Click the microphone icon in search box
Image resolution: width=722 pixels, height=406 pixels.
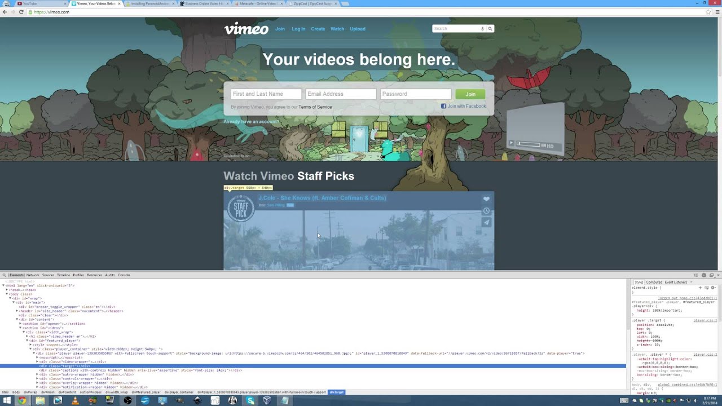tap(482, 29)
